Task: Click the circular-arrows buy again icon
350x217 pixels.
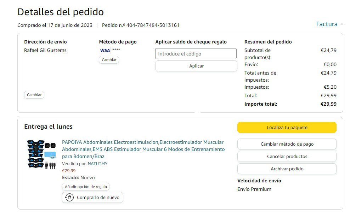Action: [x=70, y=198]
